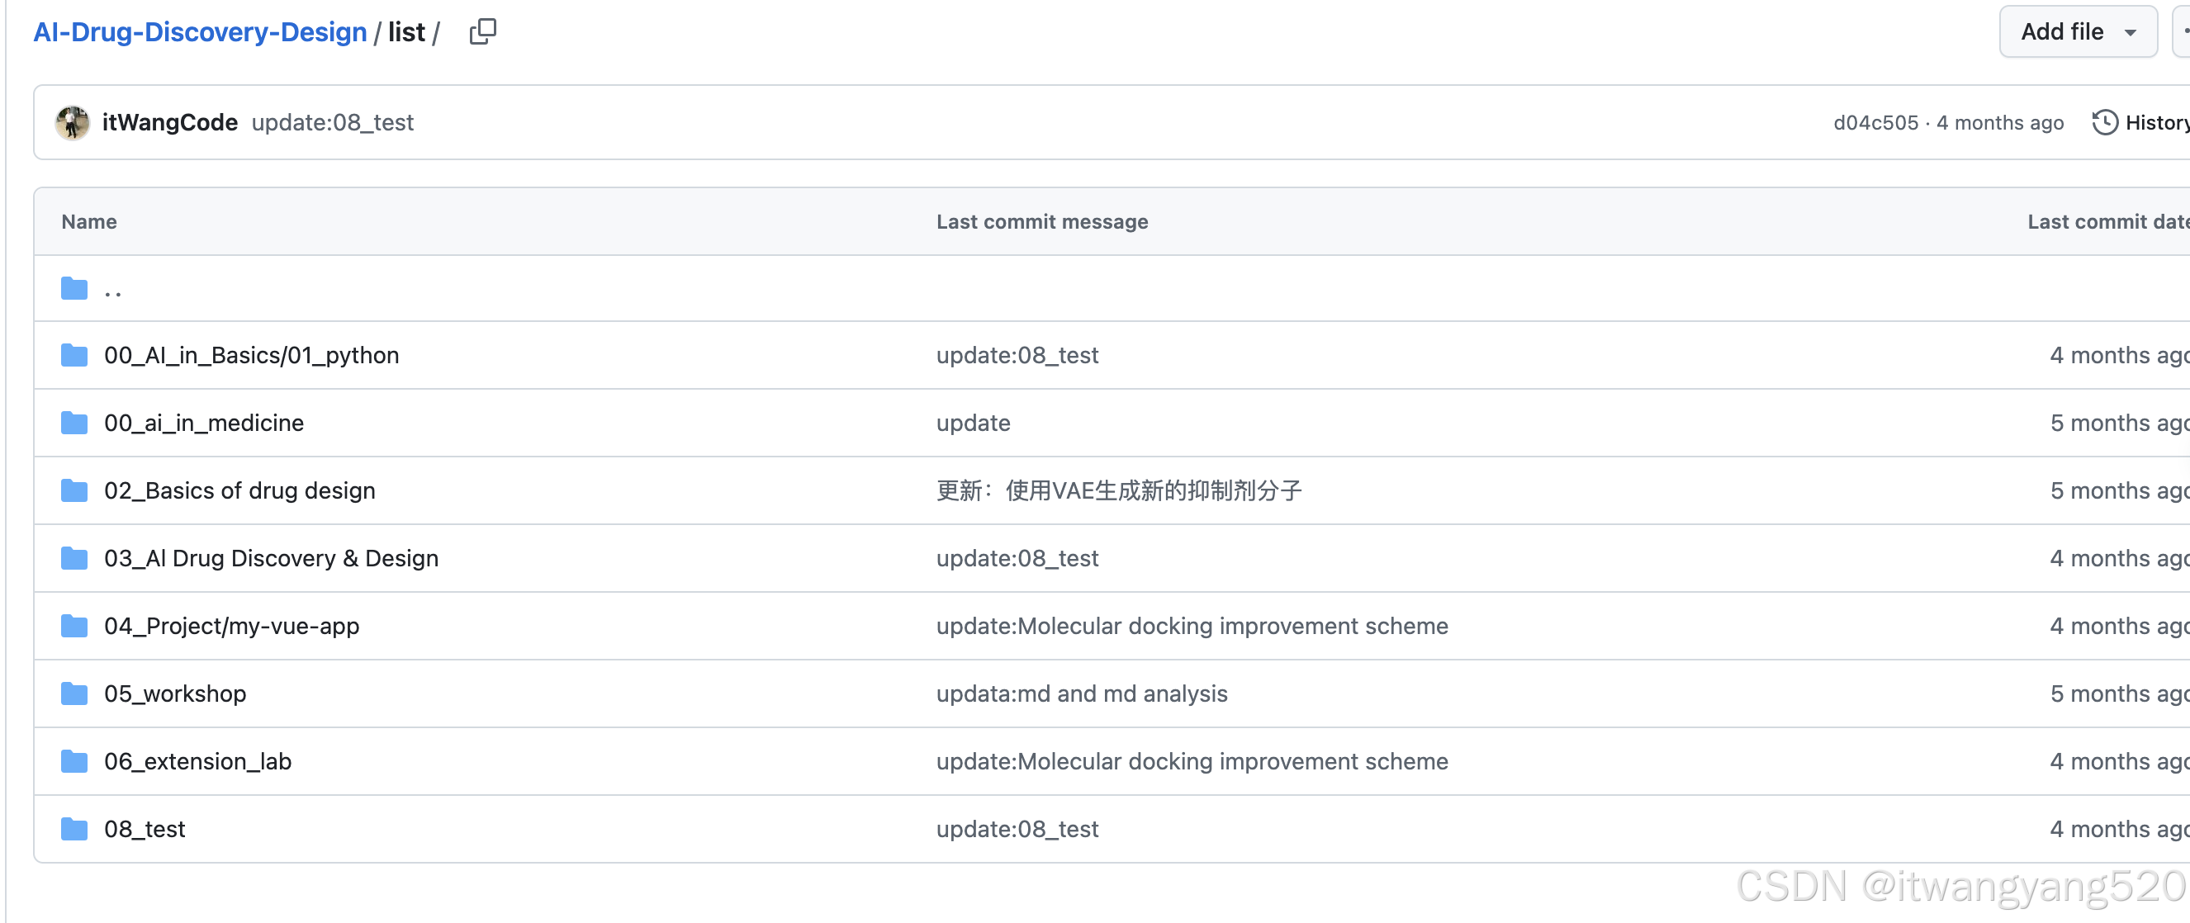This screenshot has width=2190, height=923.
Task: Click the copy path icon beside breadcrumb
Action: [x=482, y=31]
